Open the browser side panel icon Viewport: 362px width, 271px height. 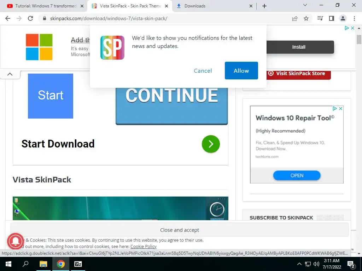pos(332,18)
